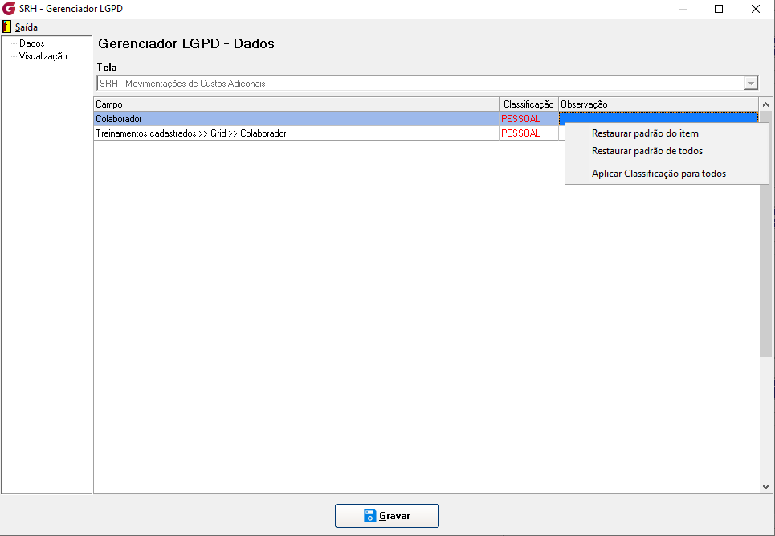Open the Saída menu

click(27, 27)
